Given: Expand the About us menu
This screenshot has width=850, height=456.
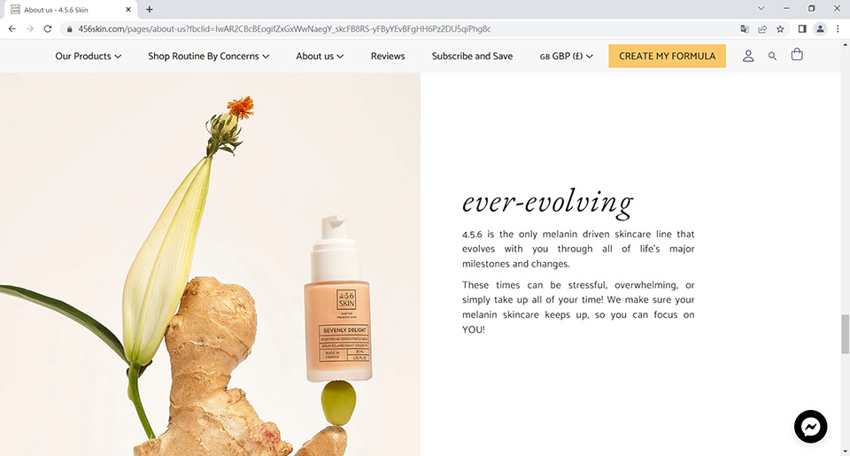Looking at the screenshot, I should point(320,56).
